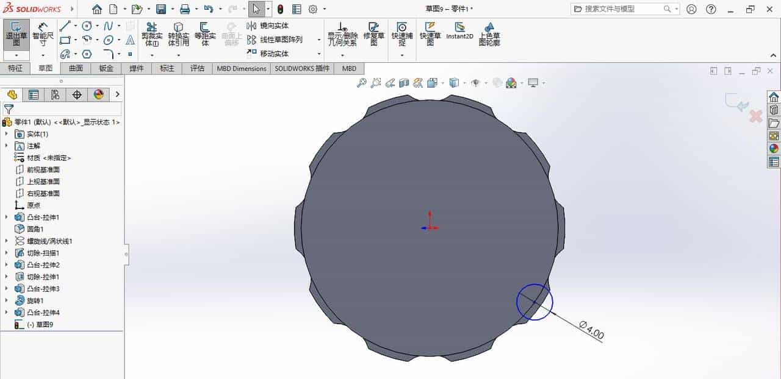Select the 智能尺寸 (Smart Dimension) tool
The height and width of the screenshot is (379, 781).
(x=43, y=34)
